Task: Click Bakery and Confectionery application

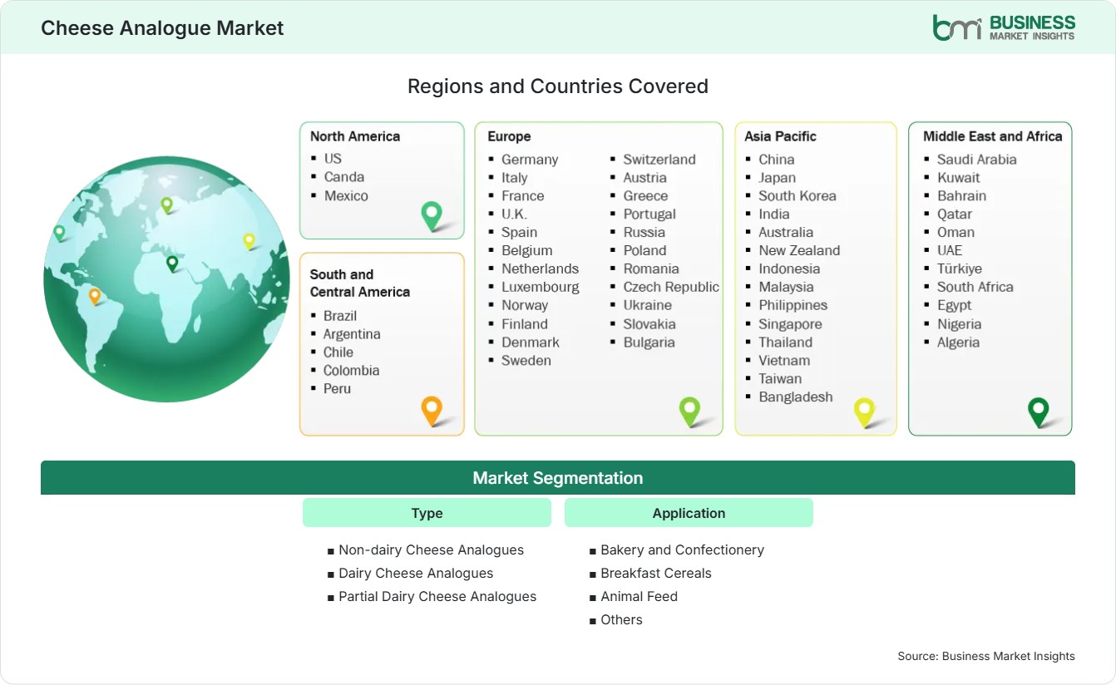Action: 682,549
